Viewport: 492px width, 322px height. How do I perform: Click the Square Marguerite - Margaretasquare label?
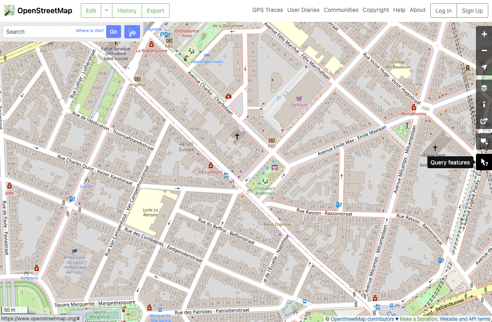click(95, 303)
